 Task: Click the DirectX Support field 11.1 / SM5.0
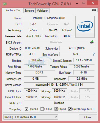point(84,60)
